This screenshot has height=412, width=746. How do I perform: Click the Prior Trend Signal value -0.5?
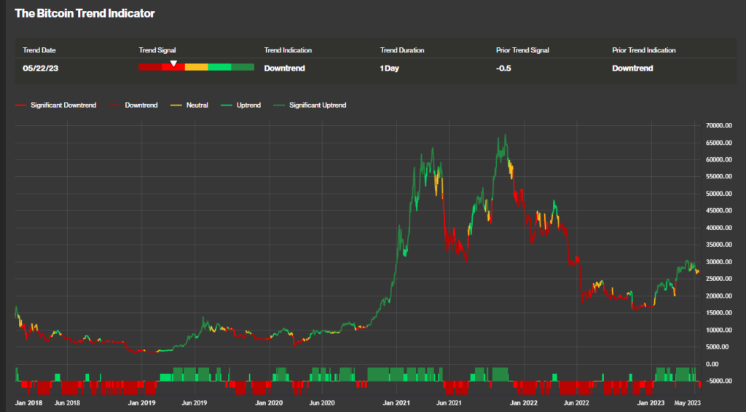(504, 68)
